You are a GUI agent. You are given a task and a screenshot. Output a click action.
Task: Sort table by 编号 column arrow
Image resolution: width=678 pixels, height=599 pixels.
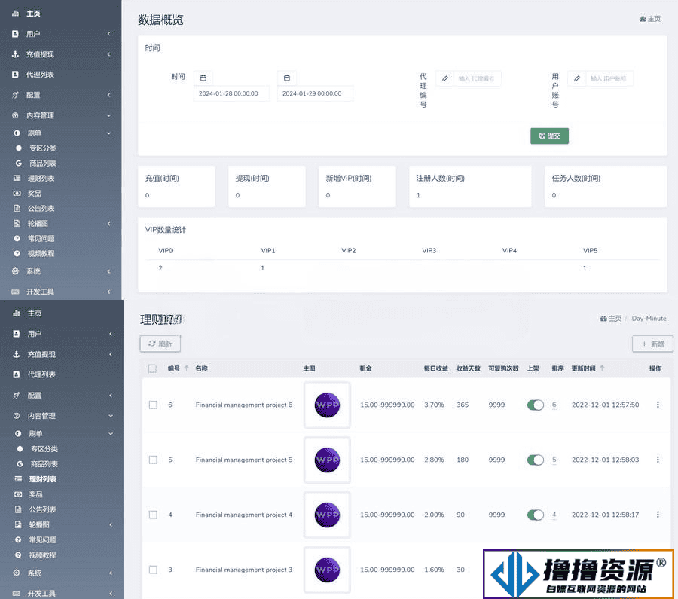(186, 368)
